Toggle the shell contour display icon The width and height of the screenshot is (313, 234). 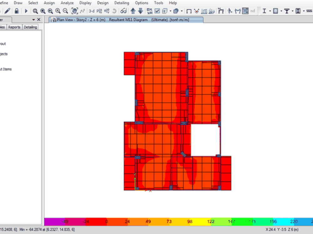pyautogui.click(x=245, y=11)
